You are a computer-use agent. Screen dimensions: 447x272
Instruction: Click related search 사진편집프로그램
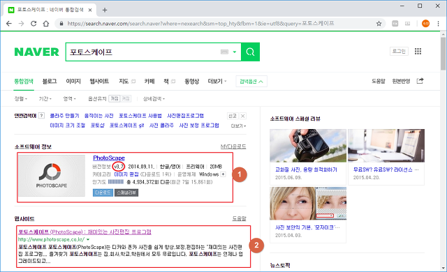point(185,116)
